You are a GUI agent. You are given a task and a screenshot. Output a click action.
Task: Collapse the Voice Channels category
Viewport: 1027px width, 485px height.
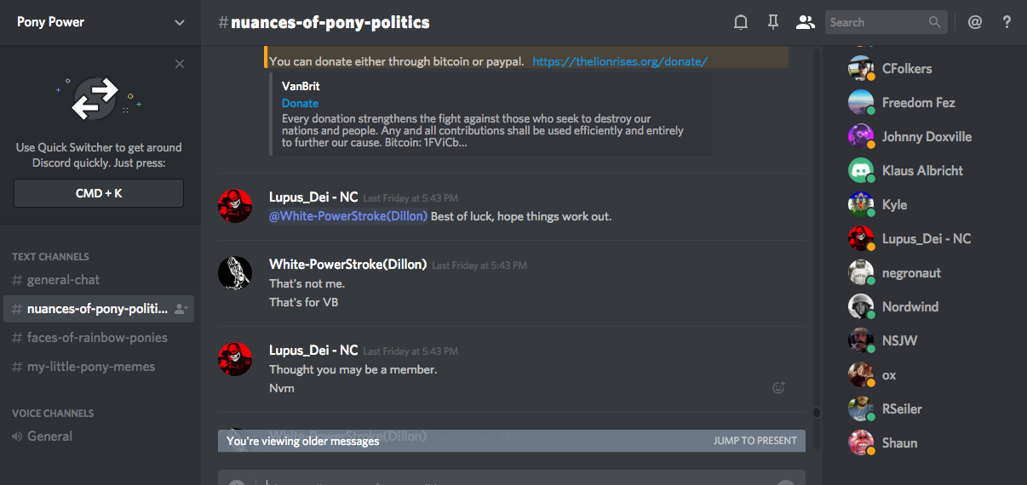[x=53, y=413]
